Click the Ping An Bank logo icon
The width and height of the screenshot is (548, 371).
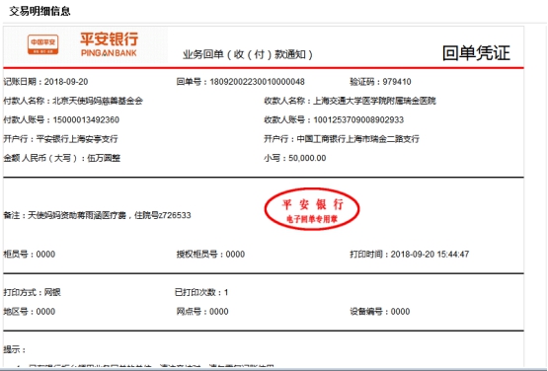click(x=43, y=44)
